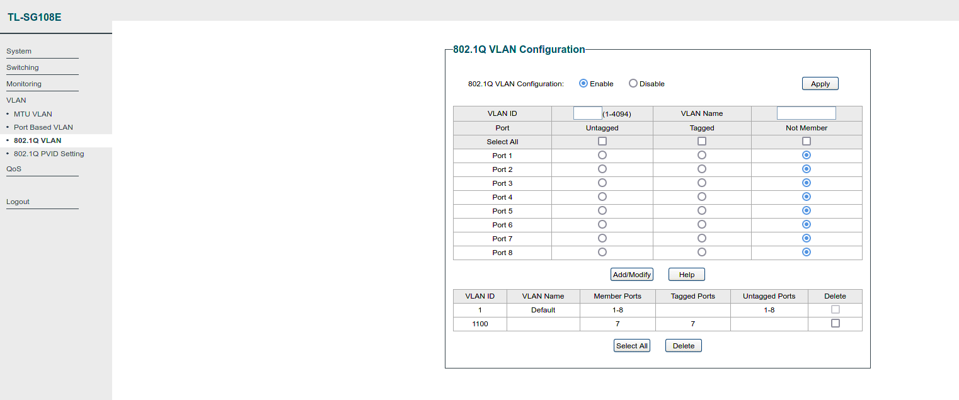Set Port 3 to Tagged
The image size is (959, 400).
(x=702, y=183)
